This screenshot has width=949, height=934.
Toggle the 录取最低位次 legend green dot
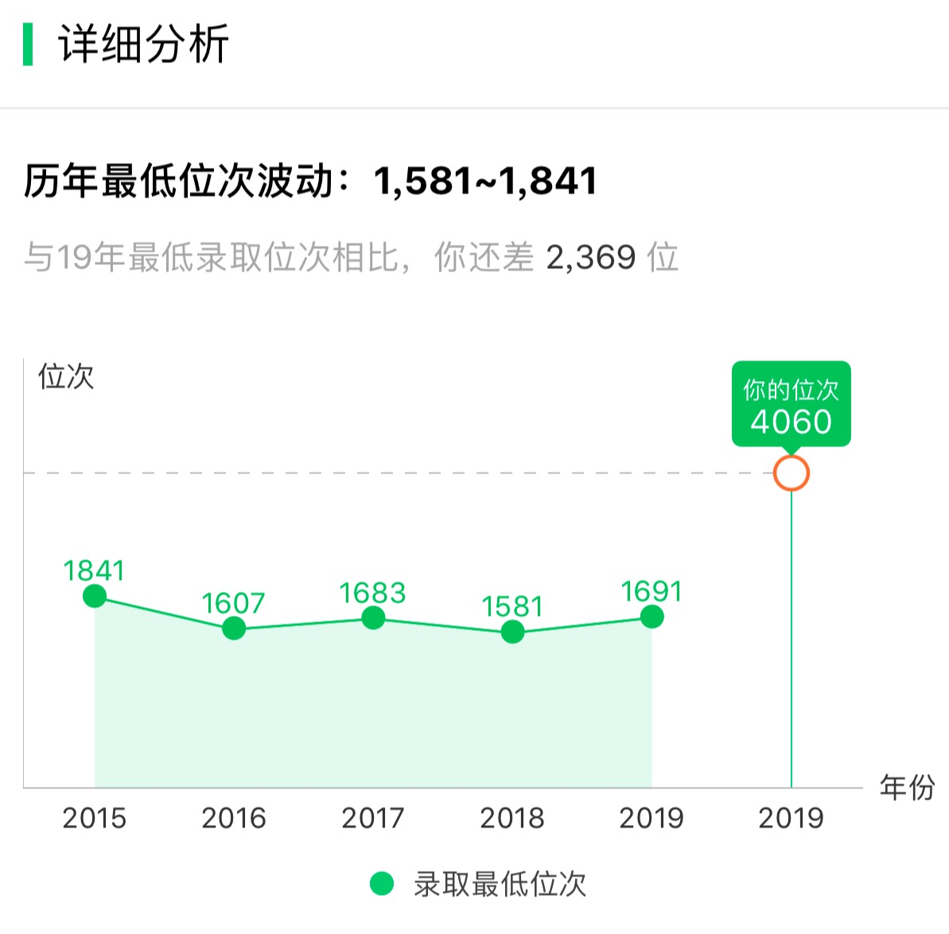[382, 884]
